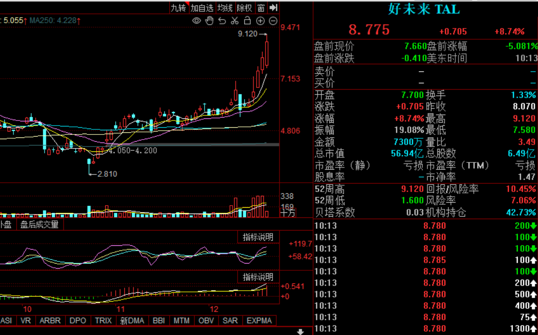This screenshot has height=335, width=538.
Task: Click the trade row with volume 75
Action: (425, 317)
